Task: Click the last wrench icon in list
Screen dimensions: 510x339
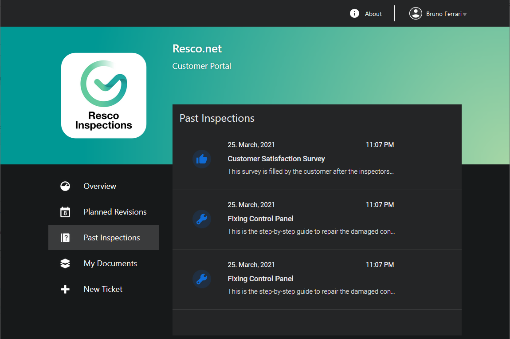Action: coord(202,279)
